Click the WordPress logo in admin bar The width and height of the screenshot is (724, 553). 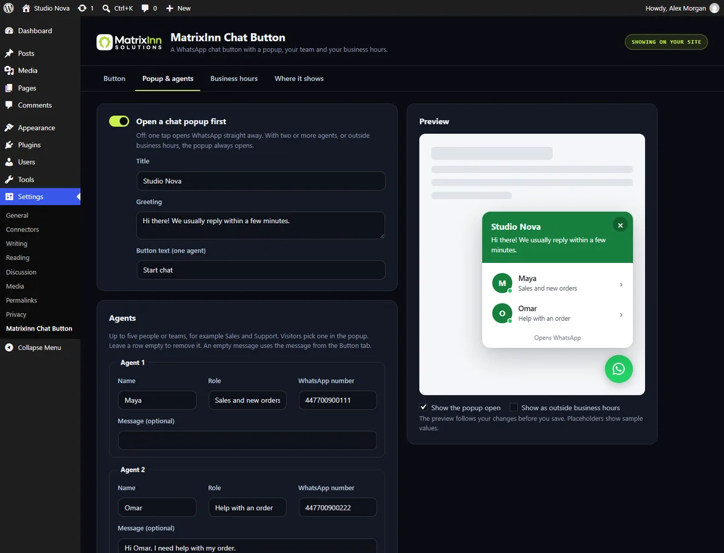click(8, 8)
